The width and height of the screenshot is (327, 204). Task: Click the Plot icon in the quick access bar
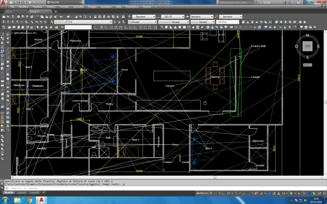pyautogui.click(x=30, y=2)
